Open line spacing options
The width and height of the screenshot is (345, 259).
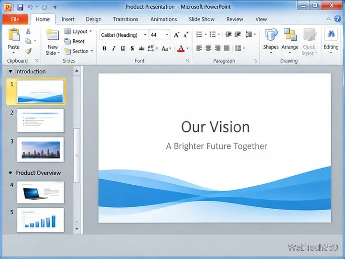point(250,34)
